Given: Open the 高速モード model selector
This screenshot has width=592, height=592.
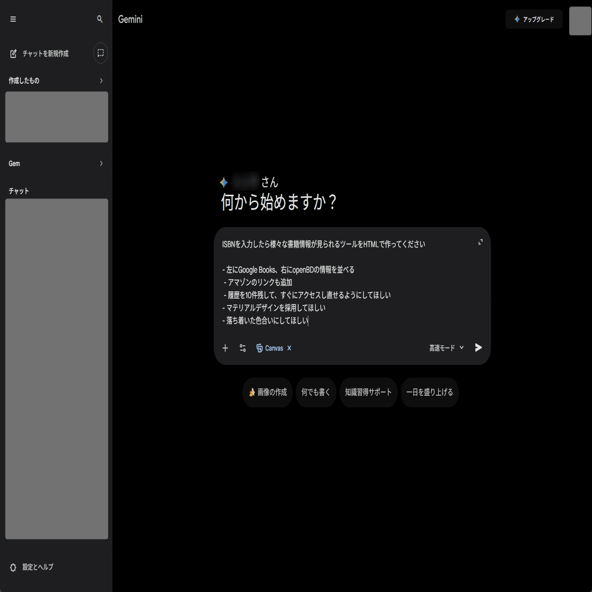Looking at the screenshot, I should click(x=446, y=348).
